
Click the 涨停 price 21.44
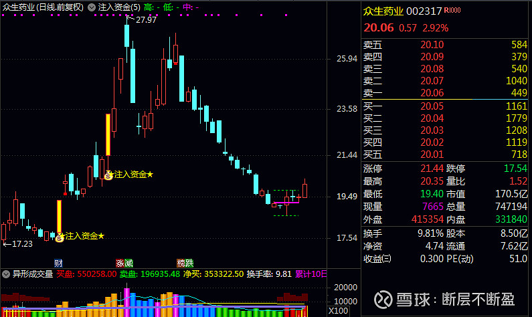click(x=432, y=169)
